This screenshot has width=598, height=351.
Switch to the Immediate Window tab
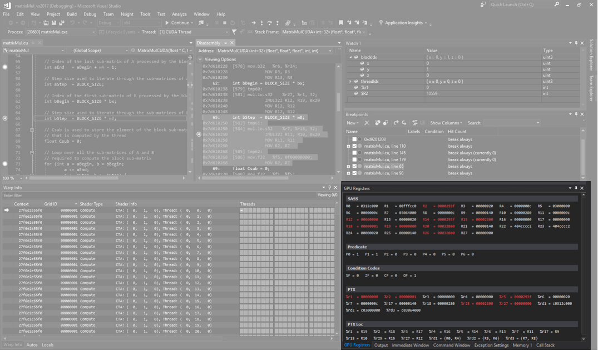[411, 345]
